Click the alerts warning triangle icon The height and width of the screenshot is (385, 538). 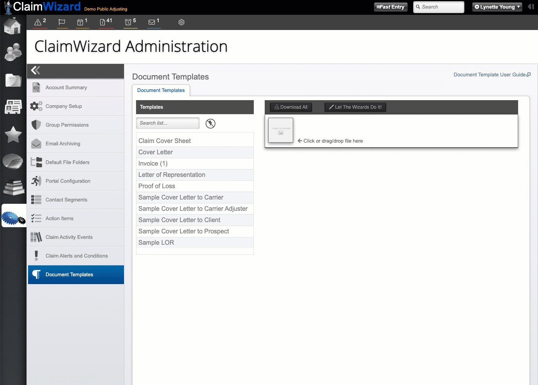(x=38, y=22)
